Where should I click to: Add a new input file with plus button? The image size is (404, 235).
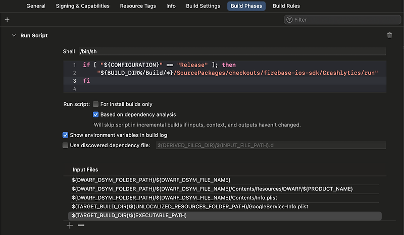pos(70,225)
